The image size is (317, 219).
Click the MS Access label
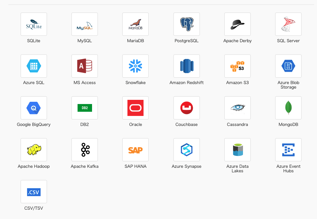(85, 82)
